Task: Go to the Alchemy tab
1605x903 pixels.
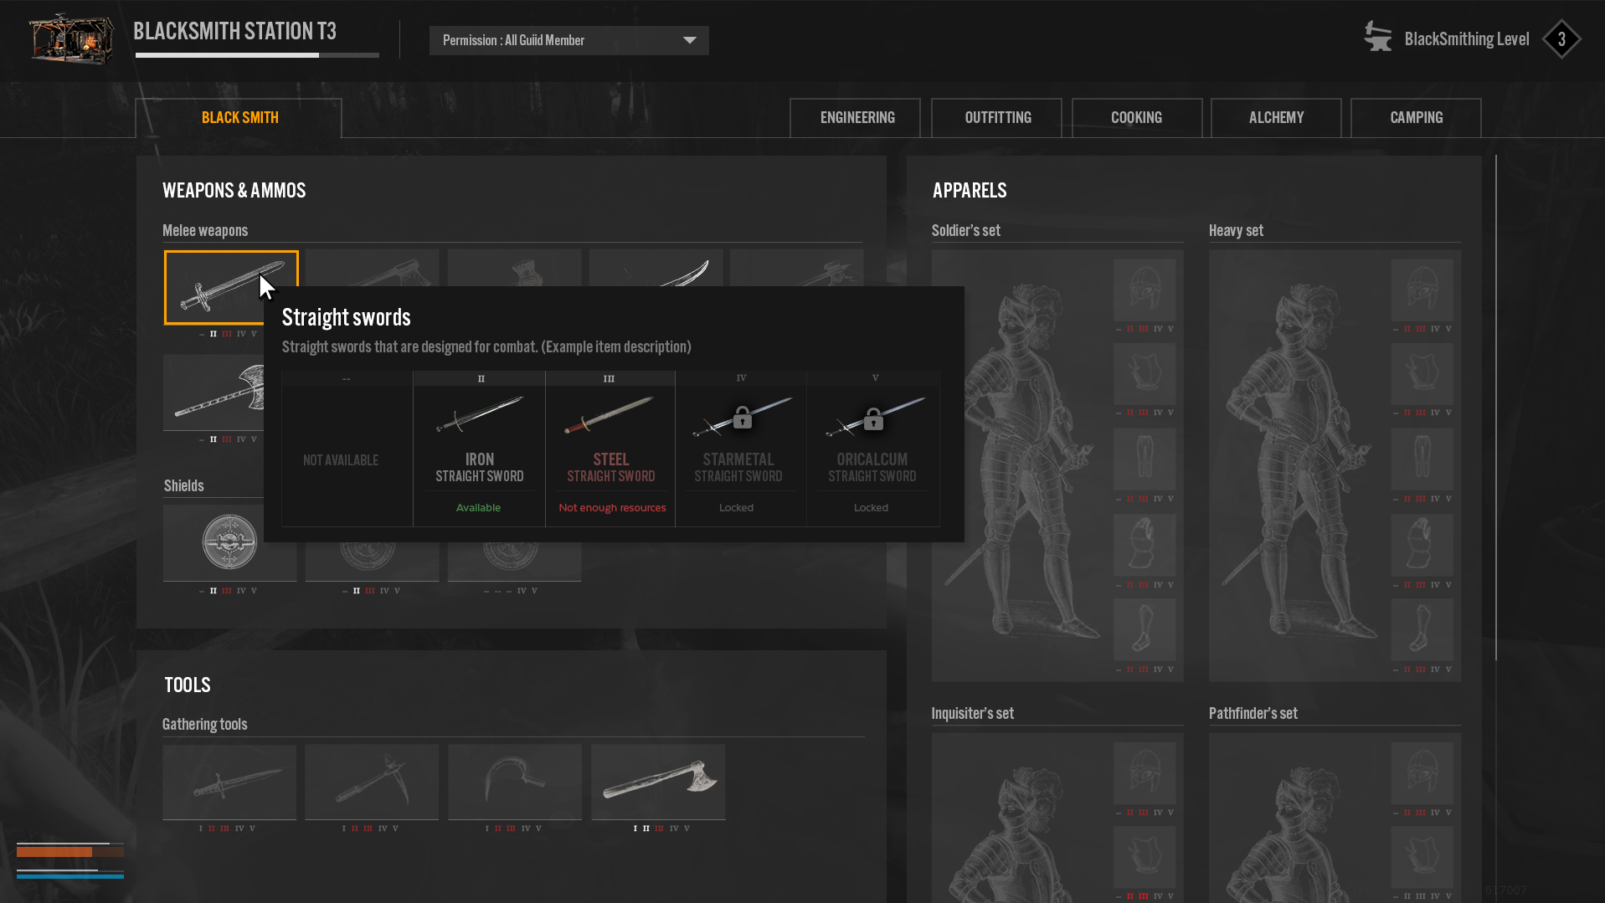Action: tap(1276, 118)
